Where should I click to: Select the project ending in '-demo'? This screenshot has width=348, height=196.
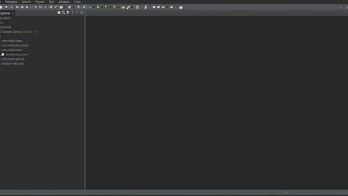point(5,18)
